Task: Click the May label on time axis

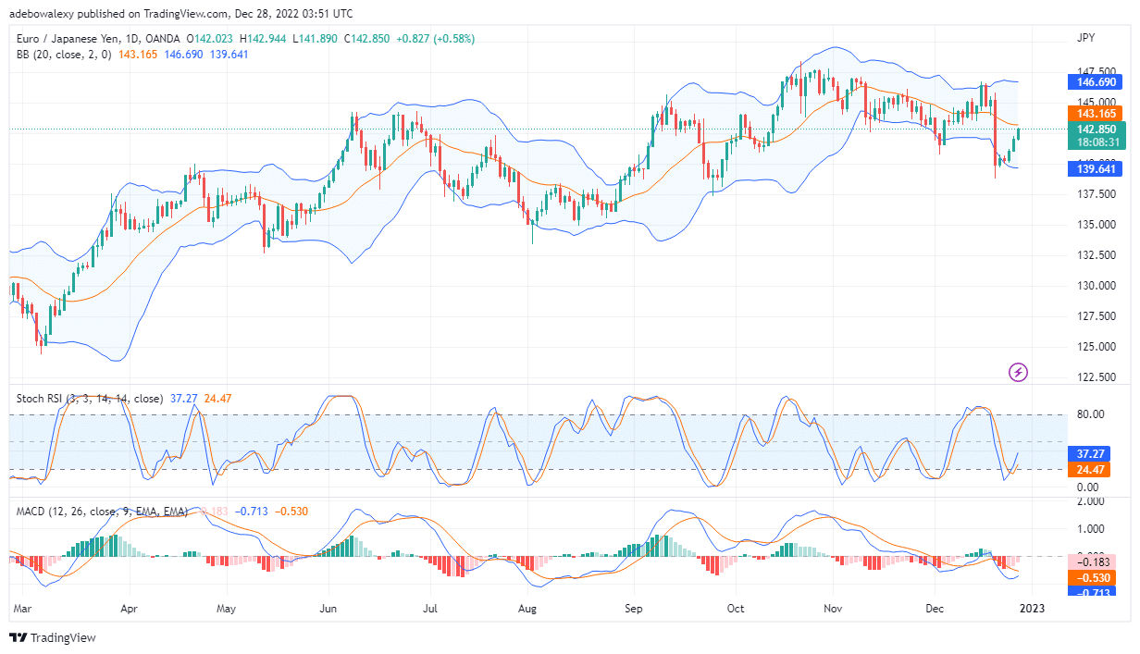Action: (226, 609)
